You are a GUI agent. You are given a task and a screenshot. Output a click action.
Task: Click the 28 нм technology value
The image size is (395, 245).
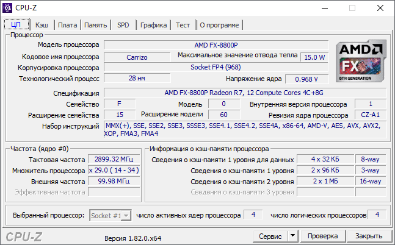(x=137, y=78)
